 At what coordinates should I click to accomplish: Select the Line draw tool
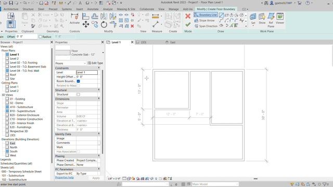pos(221,15)
